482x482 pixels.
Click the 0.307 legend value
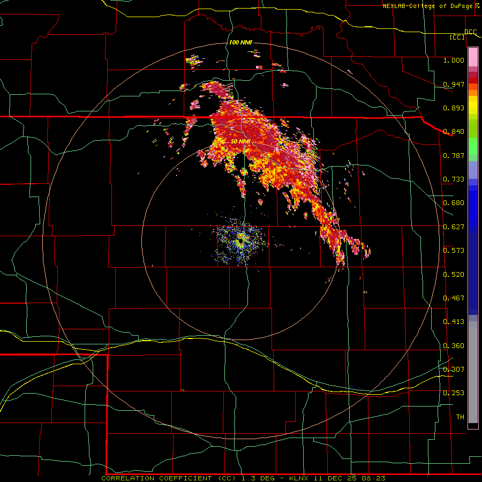[x=454, y=370]
